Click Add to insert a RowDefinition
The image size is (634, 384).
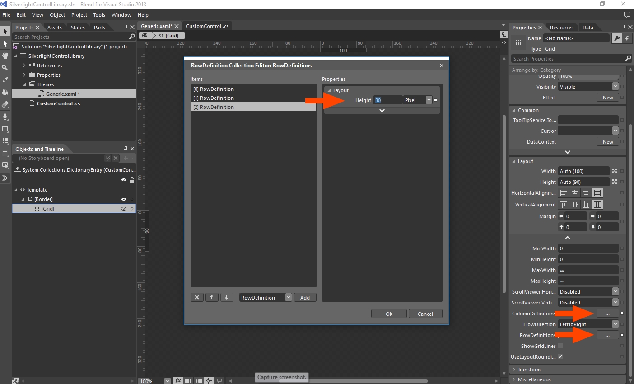305,298
